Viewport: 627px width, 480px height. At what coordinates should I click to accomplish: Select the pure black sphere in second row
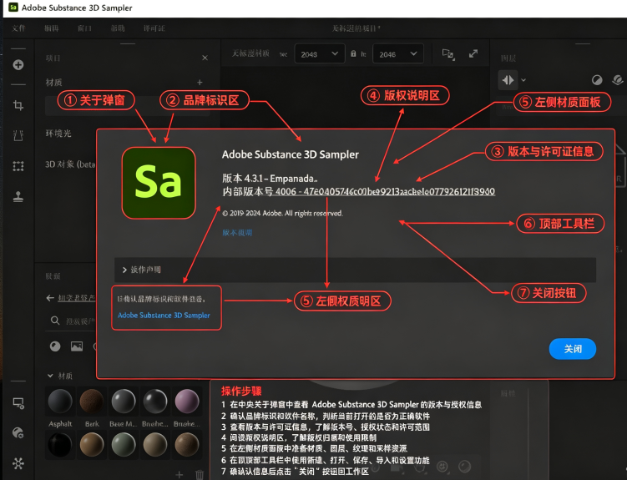[x=60, y=445]
